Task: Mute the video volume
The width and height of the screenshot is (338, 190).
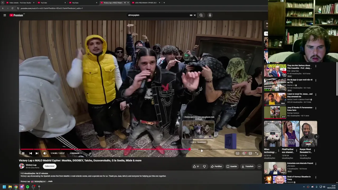Action: pyautogui.click(x=45, y=153)
